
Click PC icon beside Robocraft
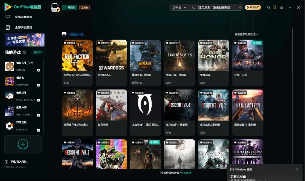[x=38, y=130]
